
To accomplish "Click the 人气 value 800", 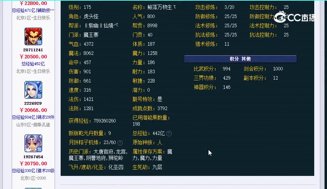I will (x=151, y=16).
